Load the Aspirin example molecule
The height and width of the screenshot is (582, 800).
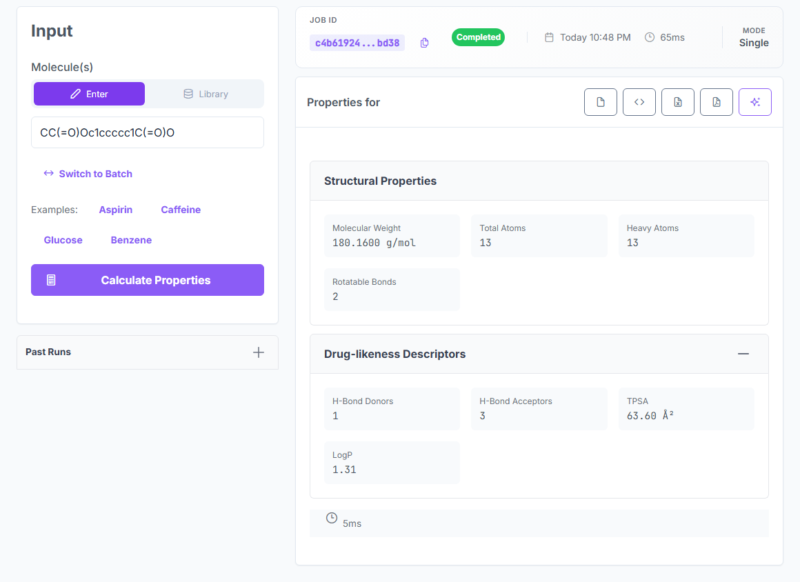(x=116, y=210)
